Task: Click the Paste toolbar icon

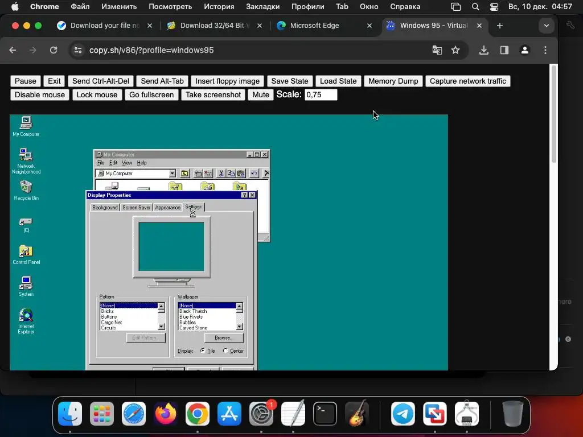Action: click(241, 174)
